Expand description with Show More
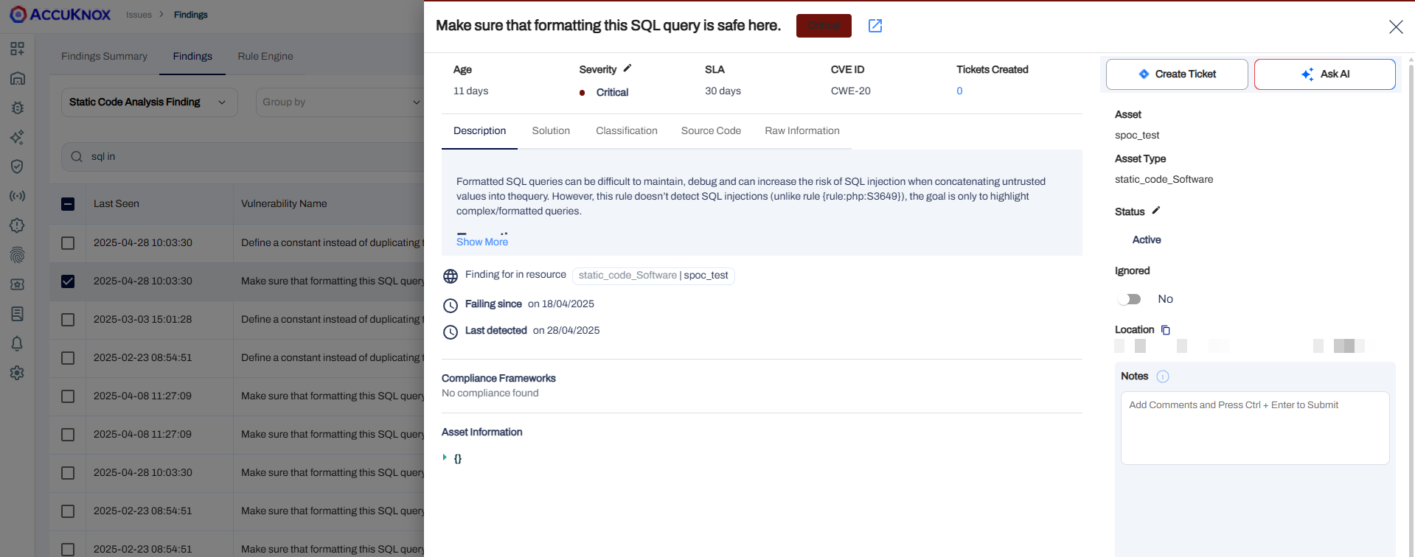 click(x=482, y=242)
